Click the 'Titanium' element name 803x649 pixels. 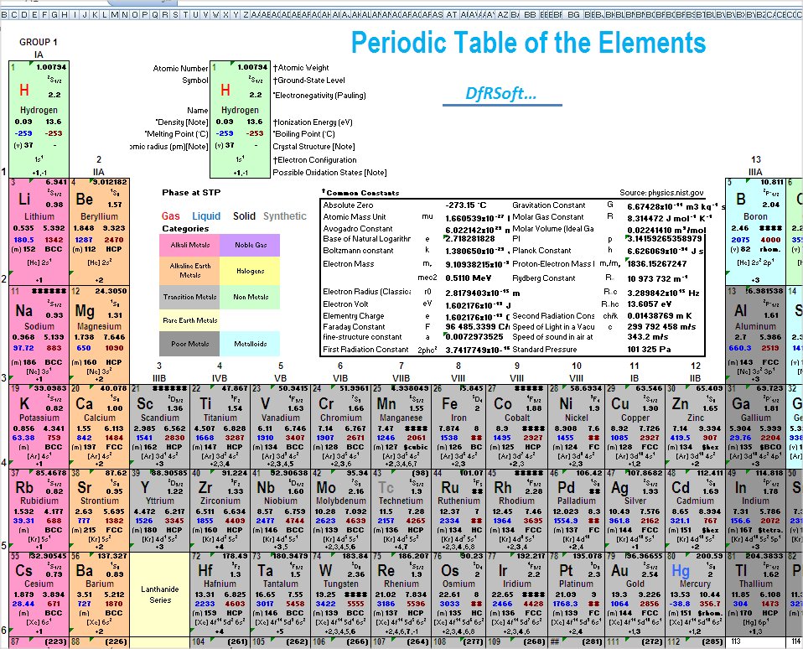(220, 418)
